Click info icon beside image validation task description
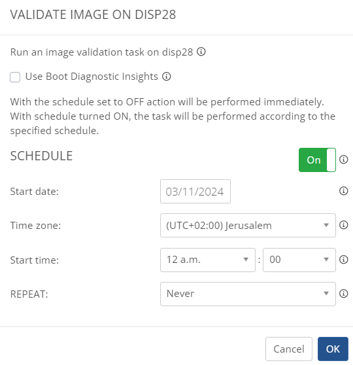 click(x=201, y=52)
